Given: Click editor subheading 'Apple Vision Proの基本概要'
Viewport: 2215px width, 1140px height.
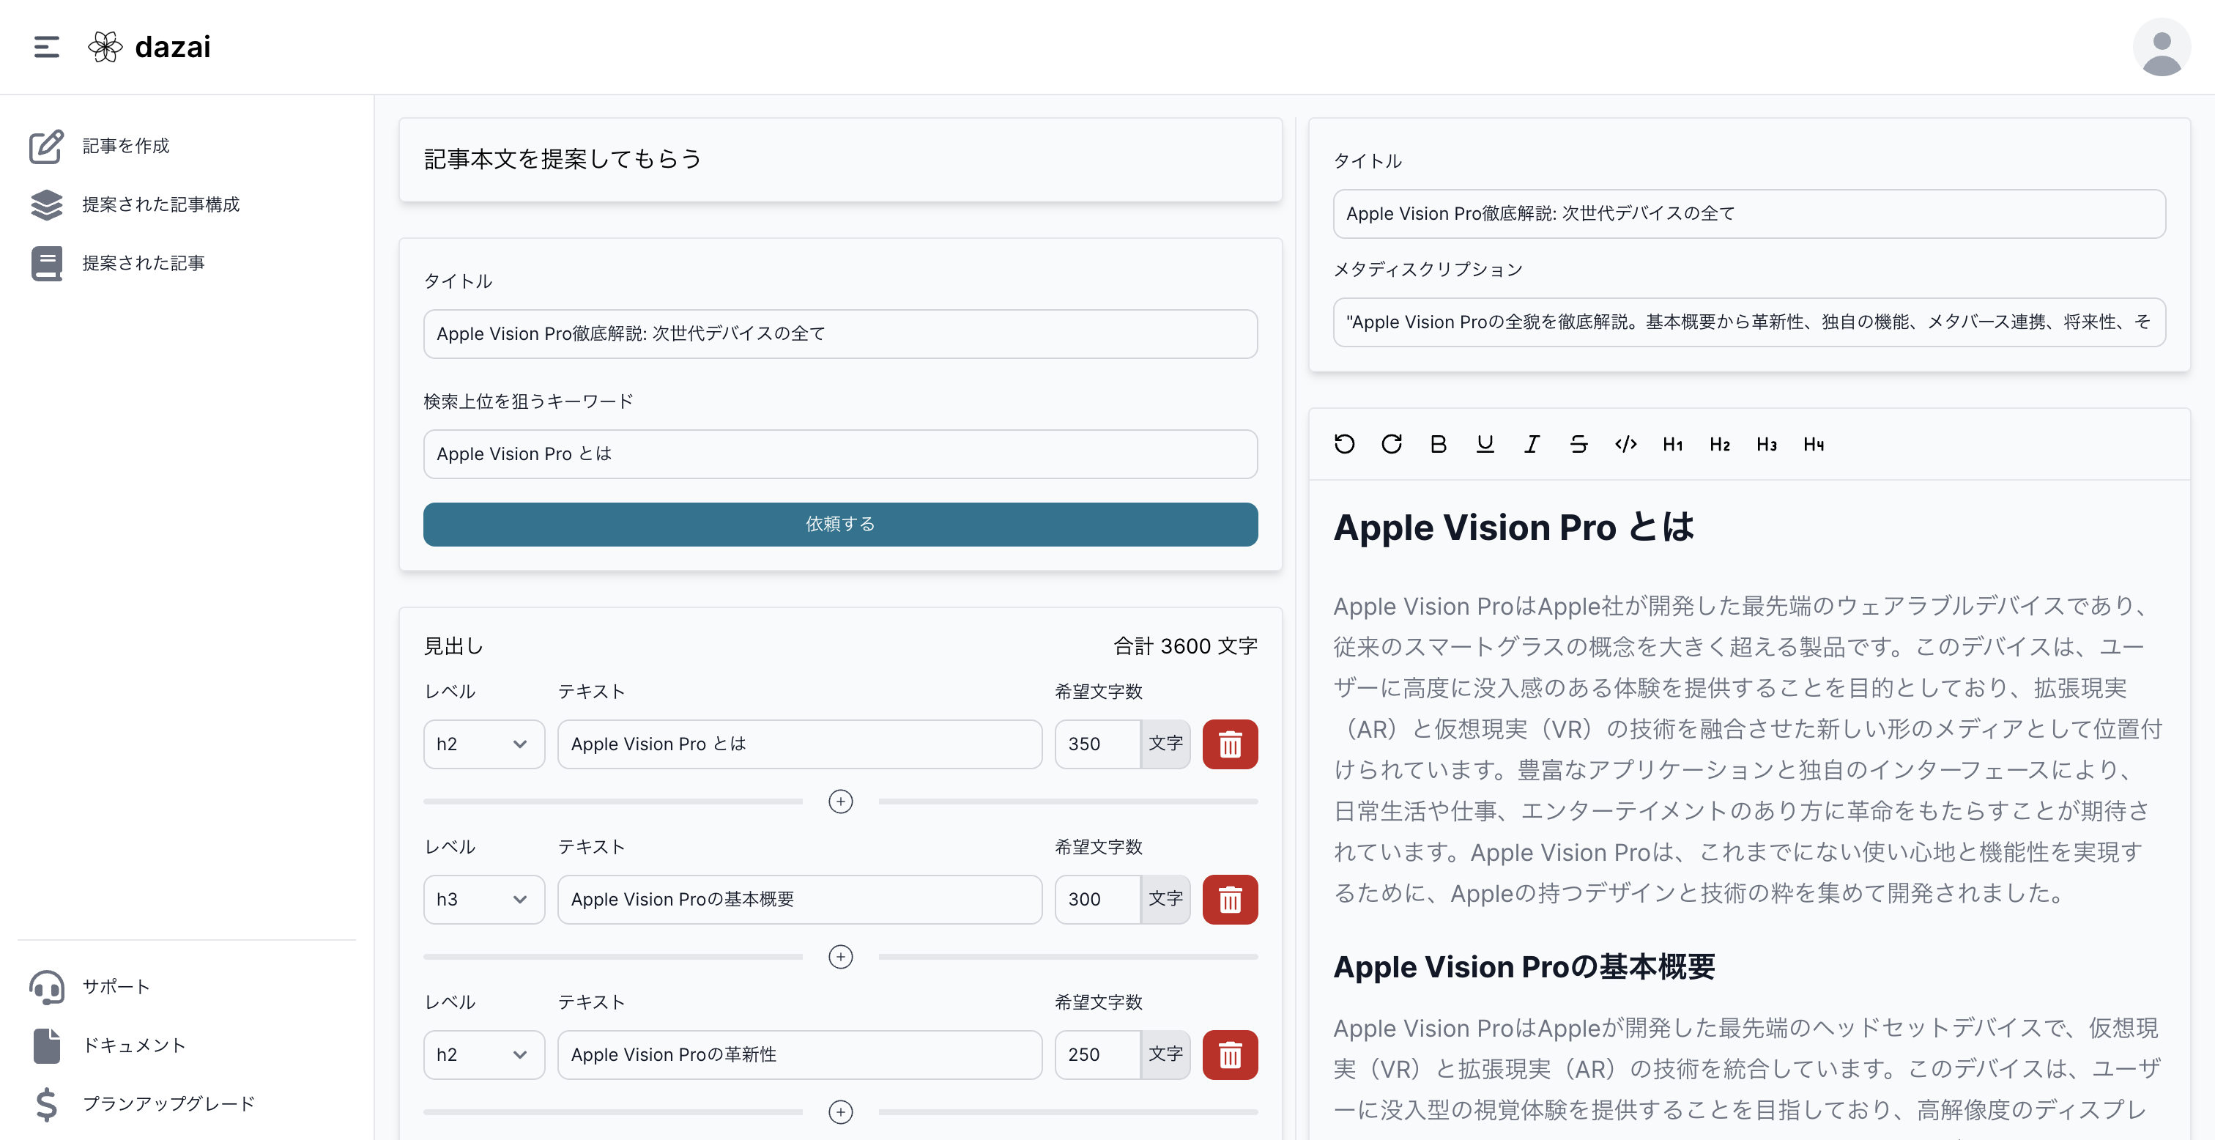Looking at the screenshot, I should 1524,967.
